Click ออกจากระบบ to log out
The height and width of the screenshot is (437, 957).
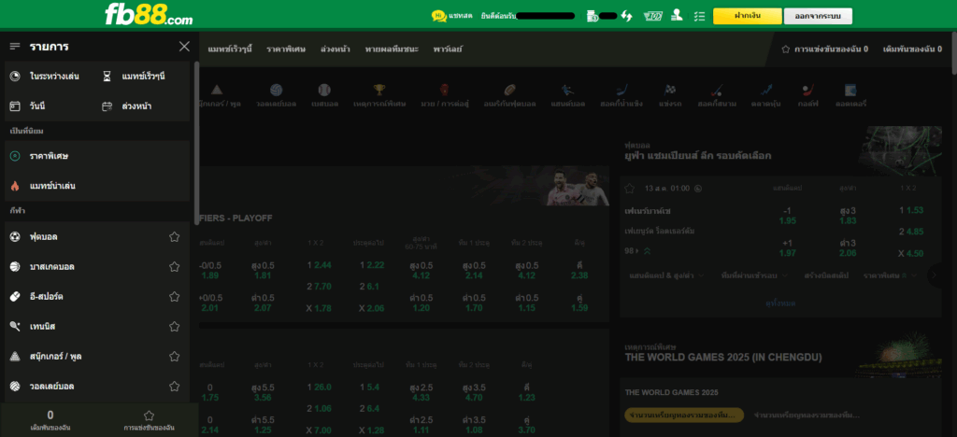[x=818, y=16]
